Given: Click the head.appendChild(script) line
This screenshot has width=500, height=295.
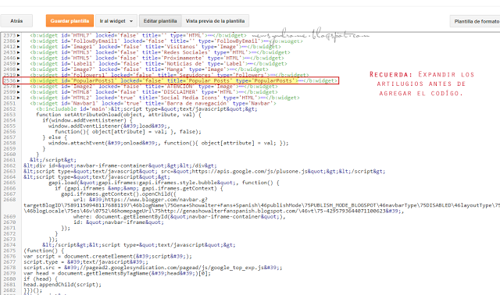Looking at the screenshot, I should click(x=62, y=285).
